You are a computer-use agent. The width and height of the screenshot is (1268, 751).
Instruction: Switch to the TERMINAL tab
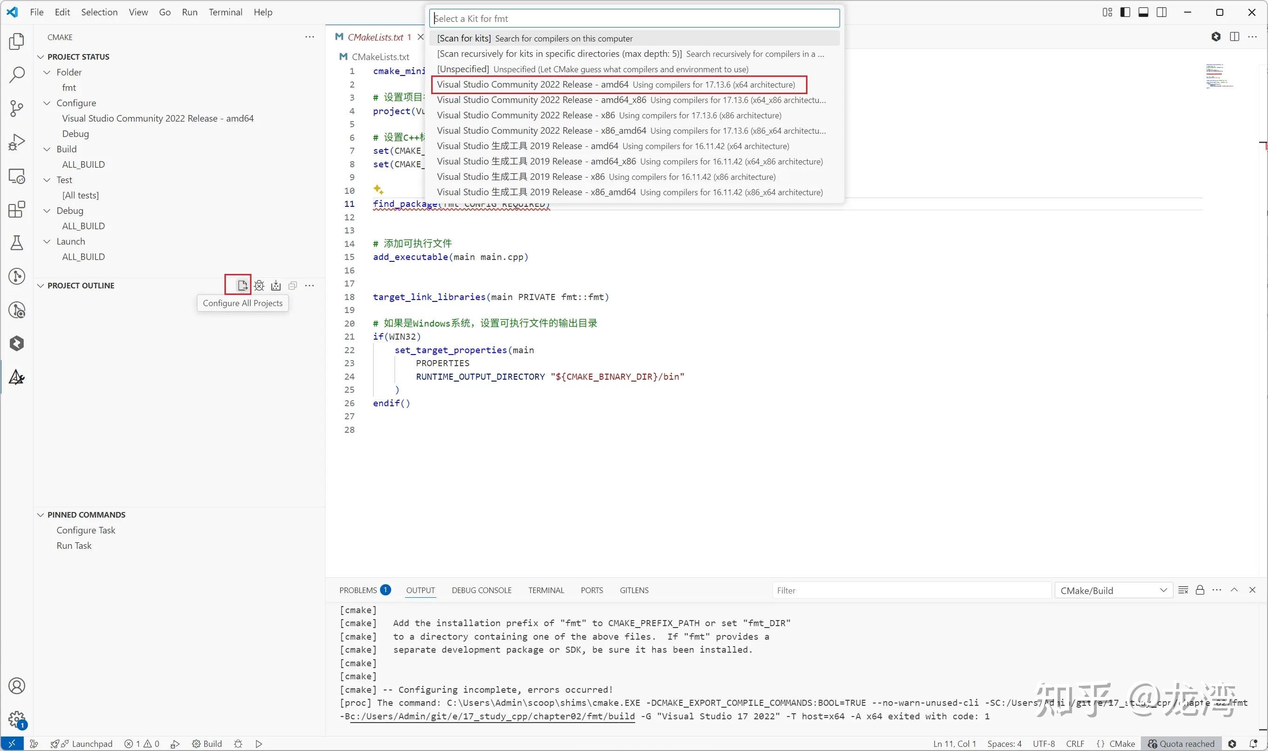(546, 590)
